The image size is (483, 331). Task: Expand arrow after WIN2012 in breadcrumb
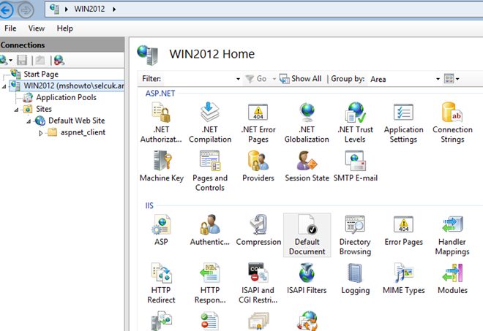point(114,9)
